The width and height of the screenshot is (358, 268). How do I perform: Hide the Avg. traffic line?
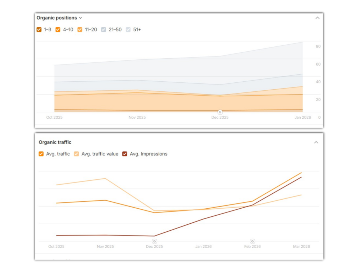pos(41,154)
